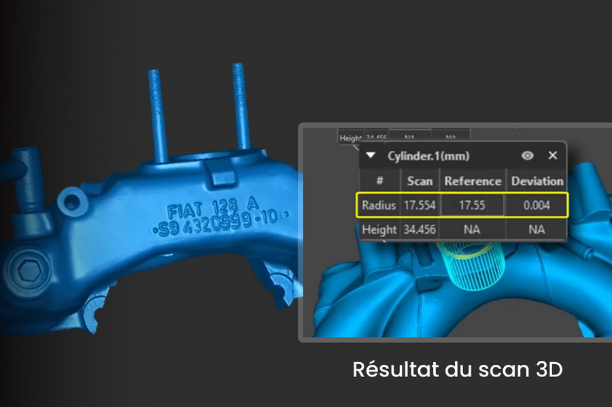Close the Cylinder.1(mm) measurement panel
Image resolution: width=612 pixels, height=407 pixels.
tap(553, 155)
